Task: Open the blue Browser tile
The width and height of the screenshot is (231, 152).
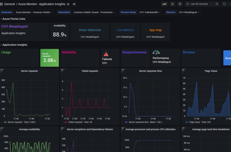Action: click(x=227, y=58)
